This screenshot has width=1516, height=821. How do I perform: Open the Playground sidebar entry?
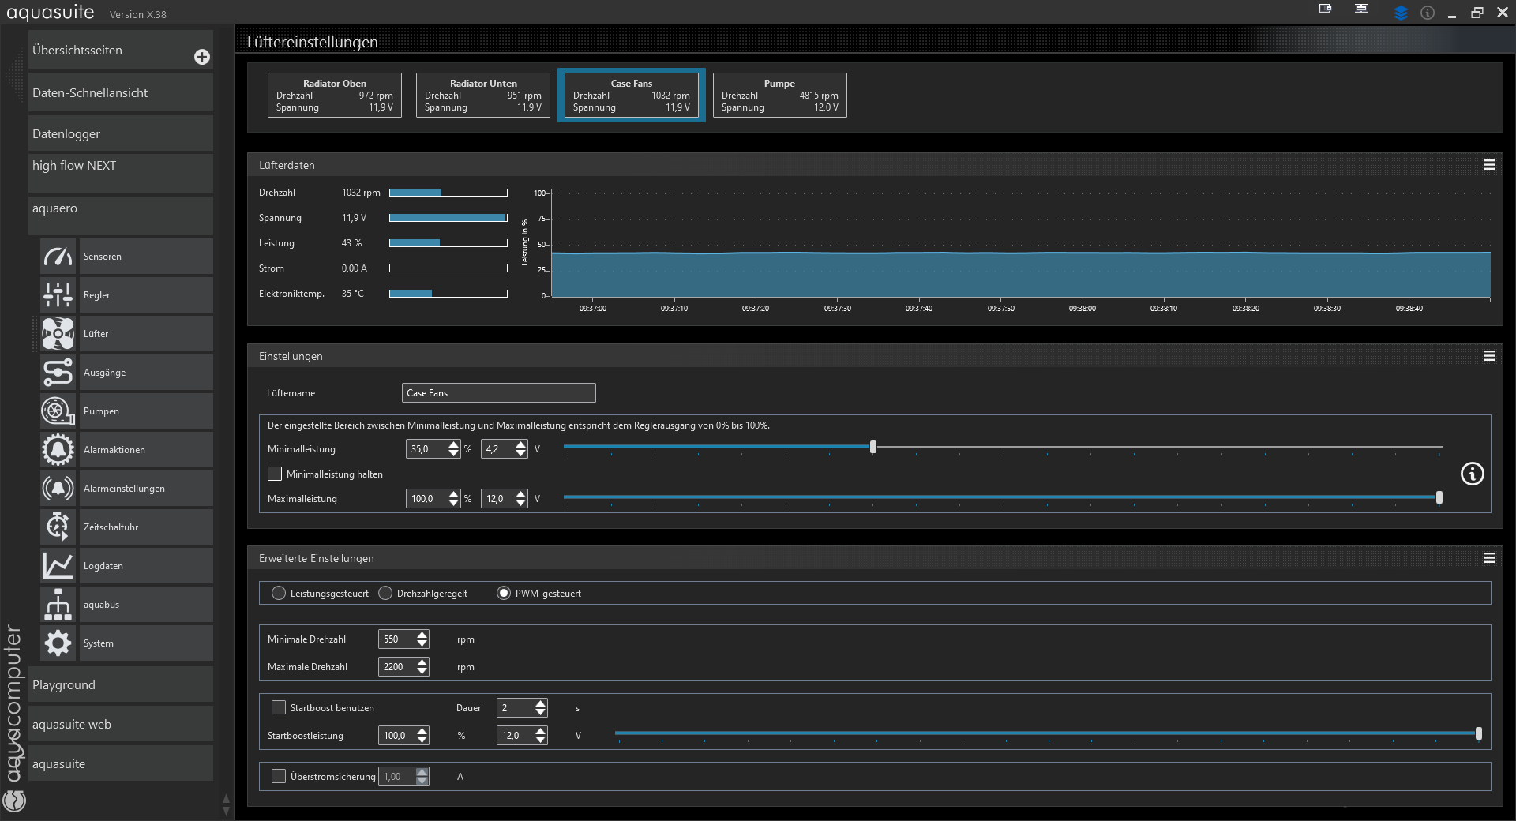[x=120, y=685]
